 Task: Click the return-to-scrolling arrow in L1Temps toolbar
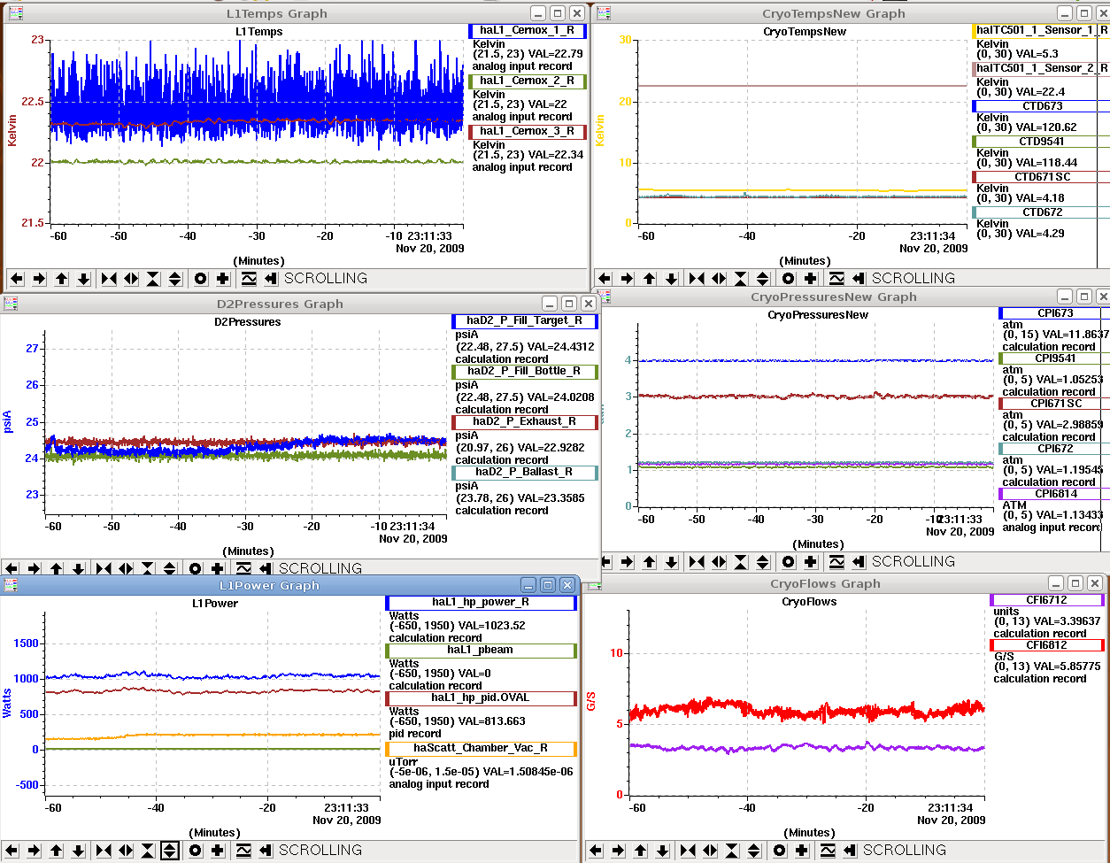pos(271,278)
